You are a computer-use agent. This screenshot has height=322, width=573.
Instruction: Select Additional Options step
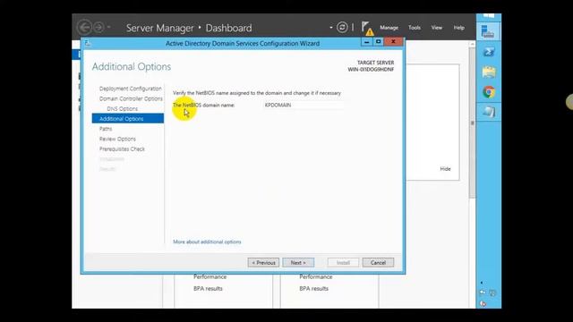128,119
